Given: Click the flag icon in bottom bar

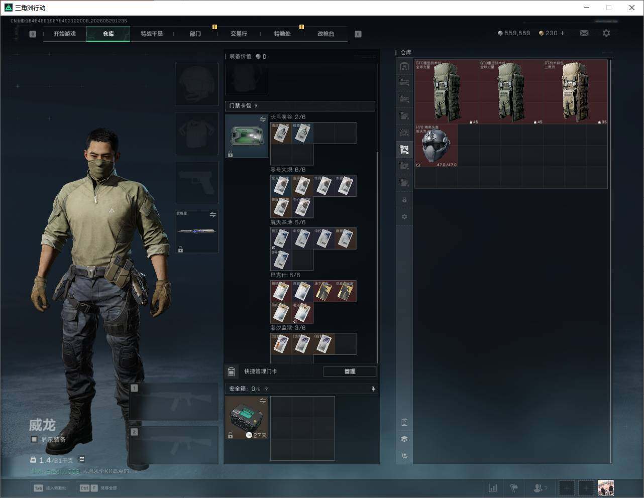Looking at the screenshot, I should pos(514,488).
